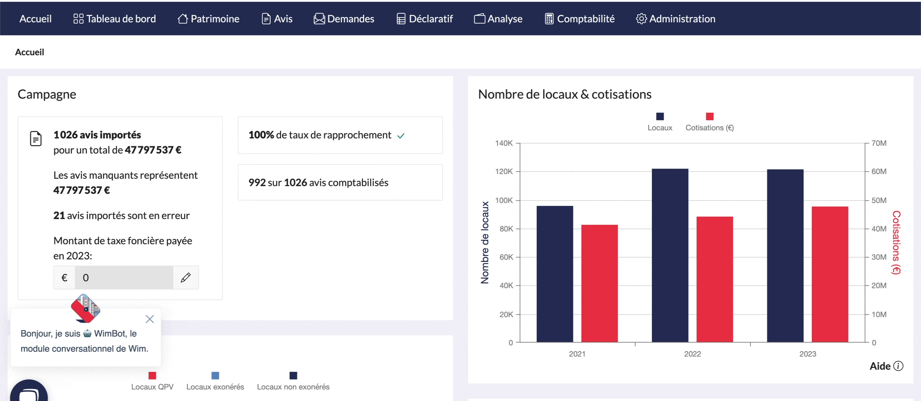Click the taxe foncière amount field
The image size is (921, 401).
124,278
